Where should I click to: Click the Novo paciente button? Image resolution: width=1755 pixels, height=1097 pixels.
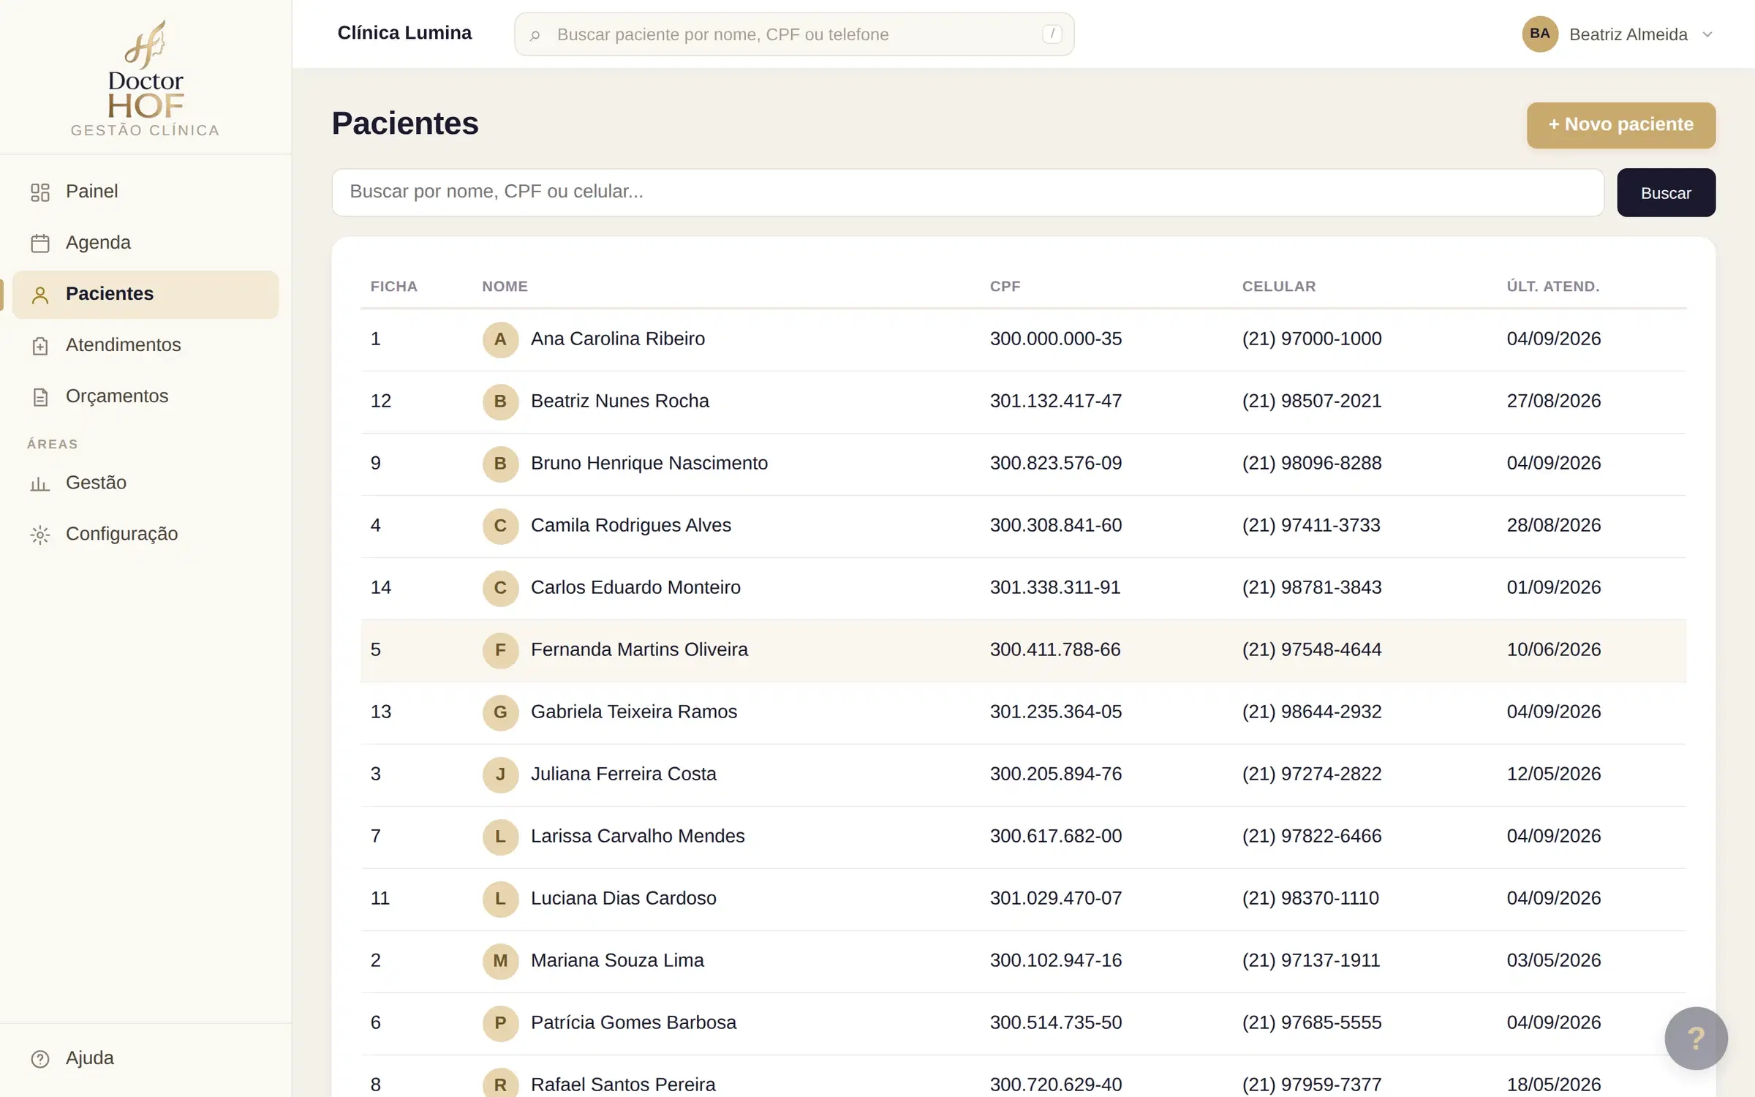1620,125
